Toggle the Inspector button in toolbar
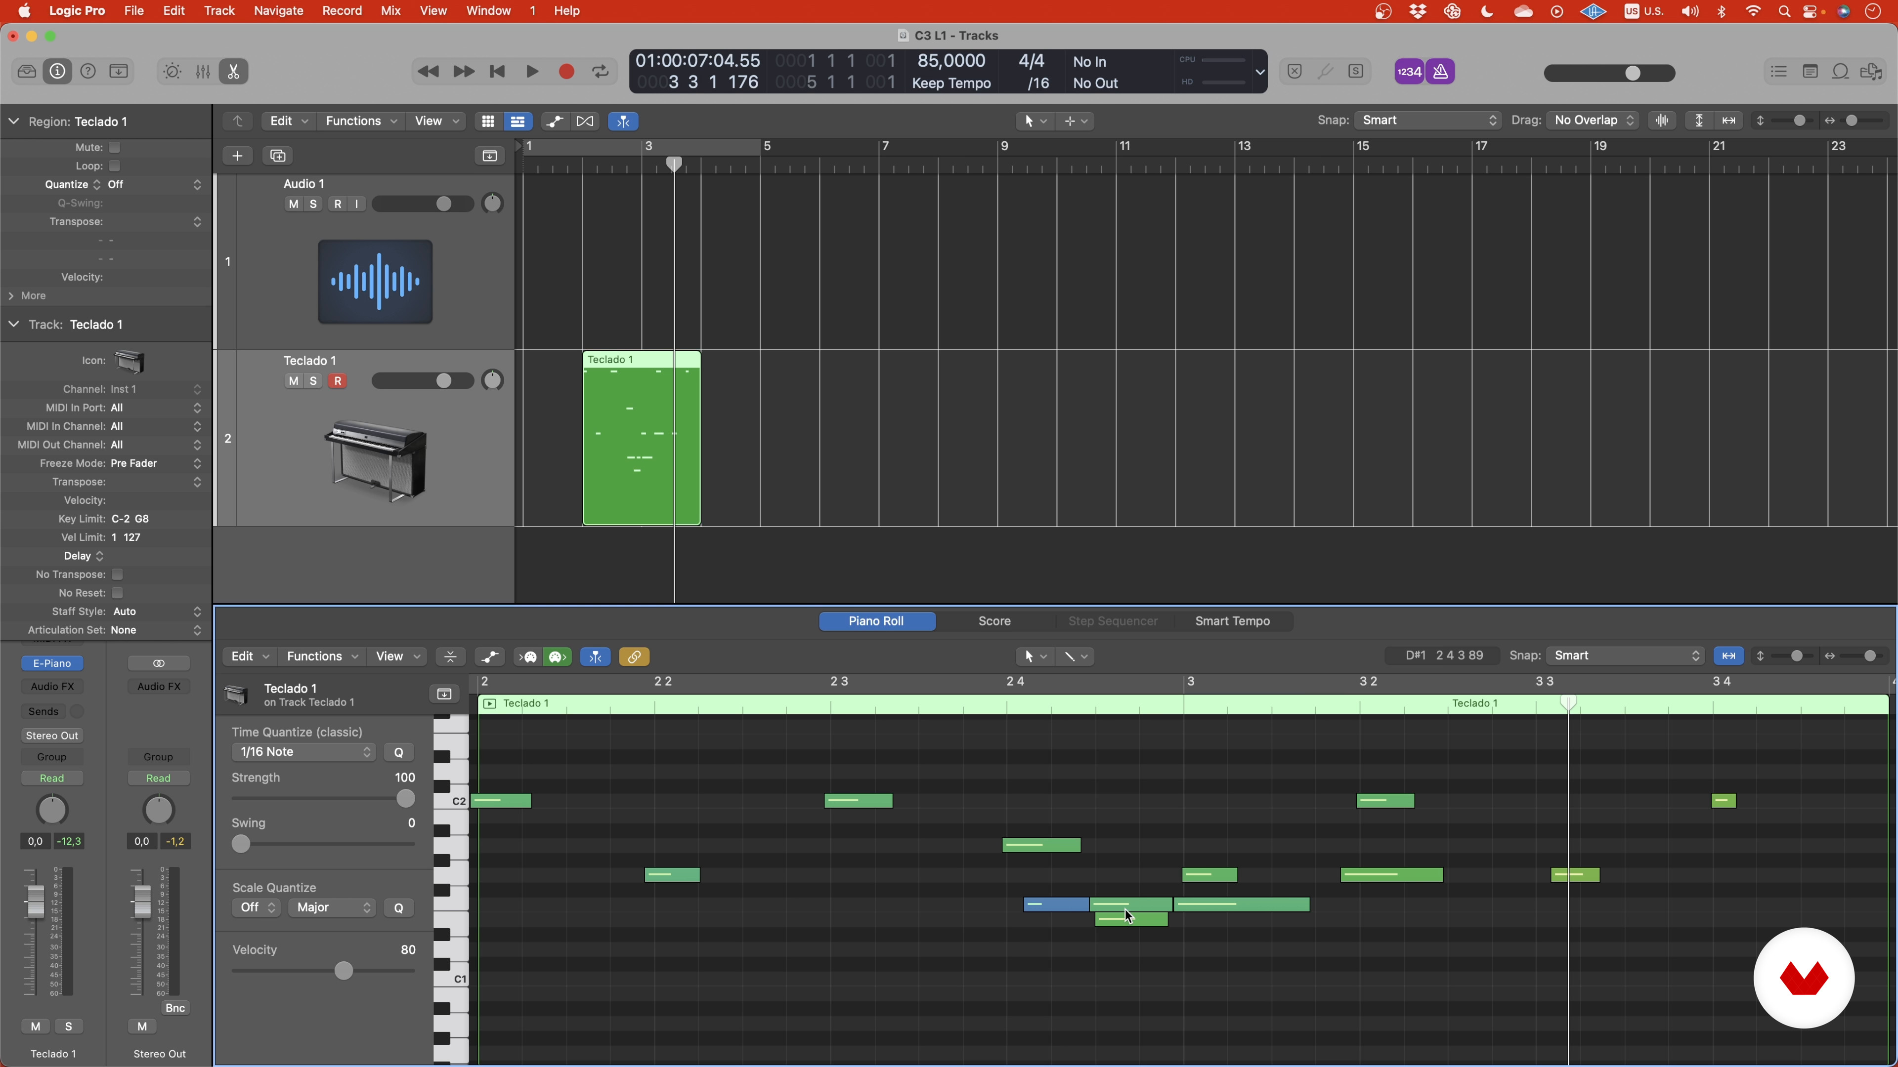The width and height of the screenshot is (1898, 1067). [x=57, y=72]
